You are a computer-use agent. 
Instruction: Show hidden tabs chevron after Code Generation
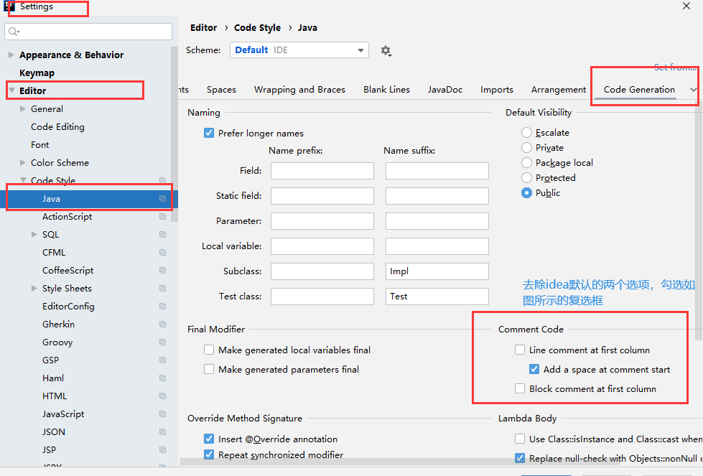coord(693,90)
